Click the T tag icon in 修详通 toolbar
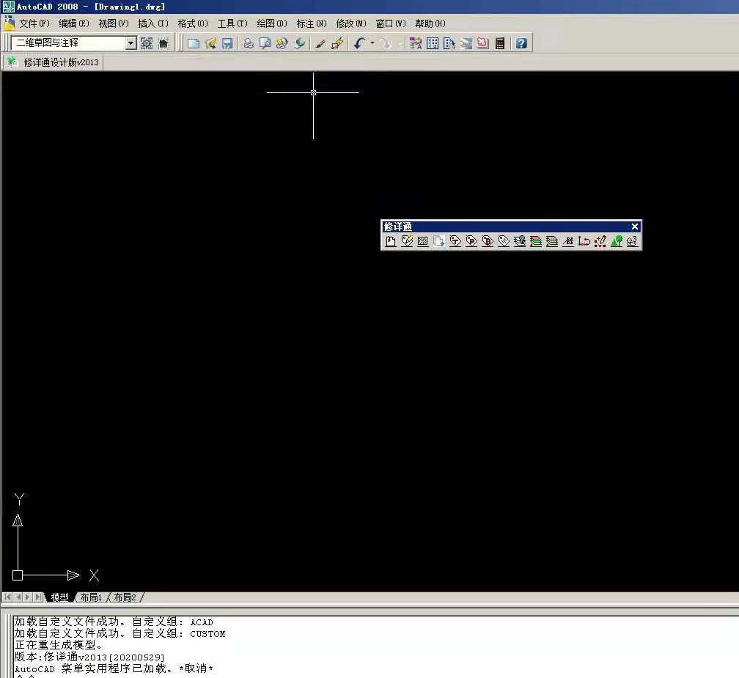This screenshot has height=678, width=739. [x=455, y=241]
